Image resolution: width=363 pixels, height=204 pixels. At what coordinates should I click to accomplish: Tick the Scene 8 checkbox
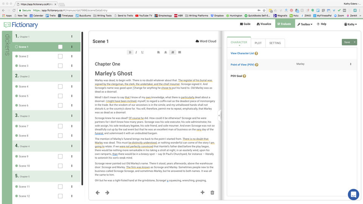60,136
